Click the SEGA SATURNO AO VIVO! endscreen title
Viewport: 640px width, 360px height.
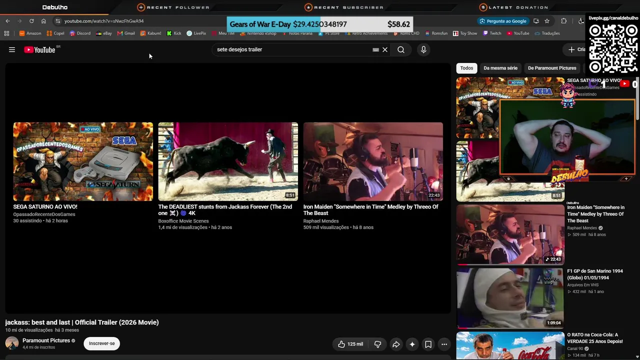point(45,206)
